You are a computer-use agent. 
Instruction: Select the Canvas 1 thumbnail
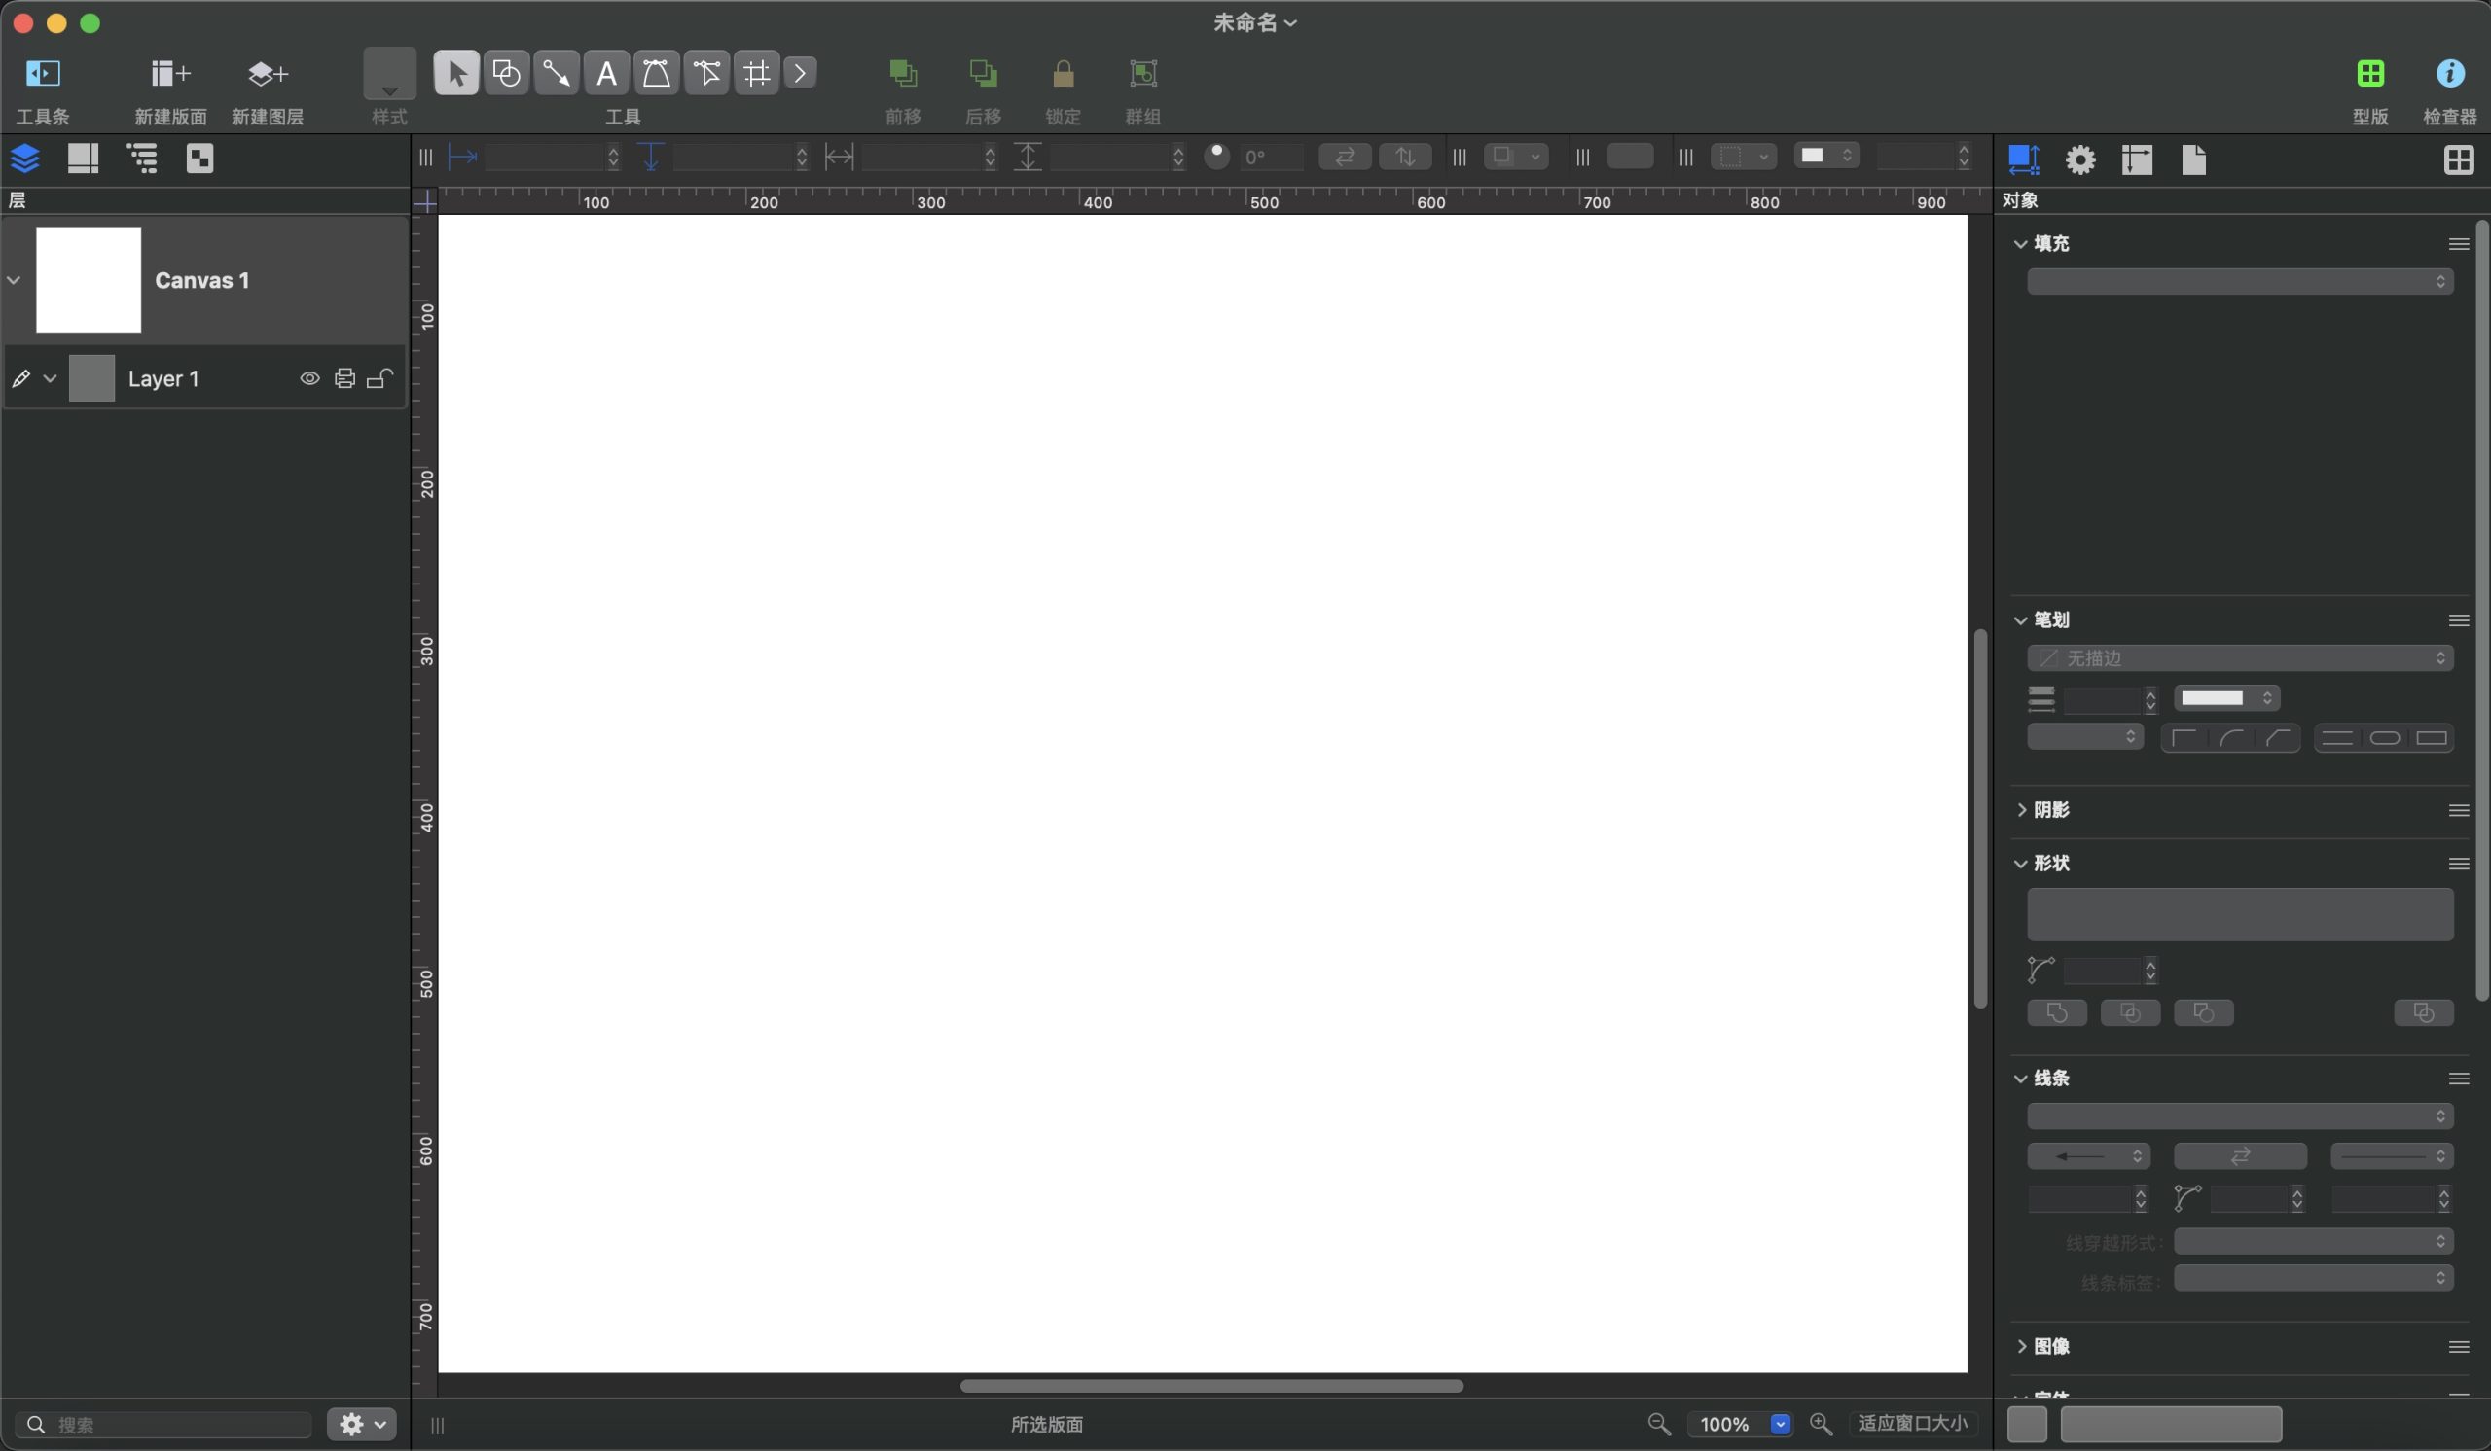89,279
